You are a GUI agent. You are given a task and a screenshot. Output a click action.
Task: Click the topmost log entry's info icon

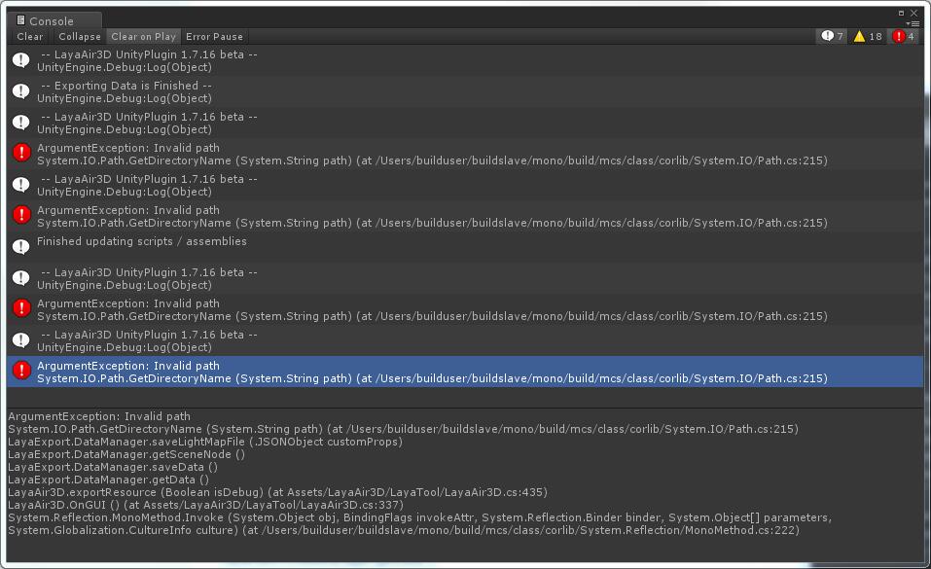[21, 60]
